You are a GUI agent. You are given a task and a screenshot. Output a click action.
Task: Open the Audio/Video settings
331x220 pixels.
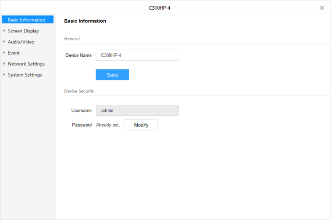tap(21, 42)
